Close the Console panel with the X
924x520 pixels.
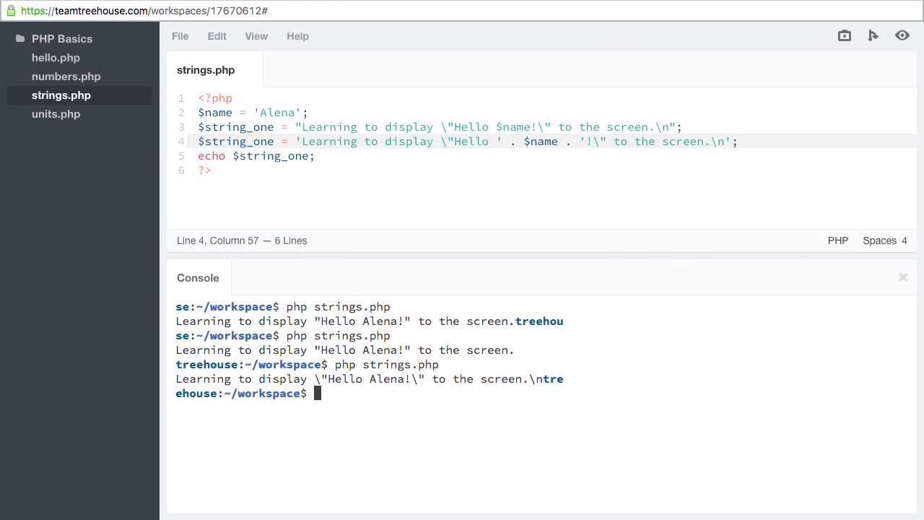coord(902,277)
